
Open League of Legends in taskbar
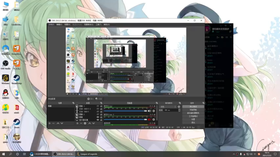pyautogui.click(x=87, y=154)
